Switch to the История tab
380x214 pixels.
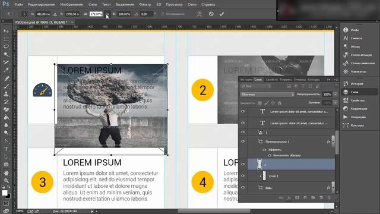coord(246,80)
